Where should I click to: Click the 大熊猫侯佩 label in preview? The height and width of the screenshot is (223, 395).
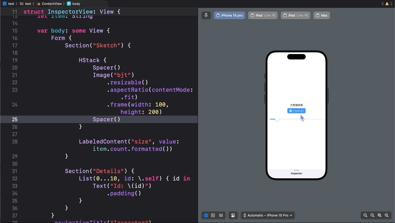(296, 105)
